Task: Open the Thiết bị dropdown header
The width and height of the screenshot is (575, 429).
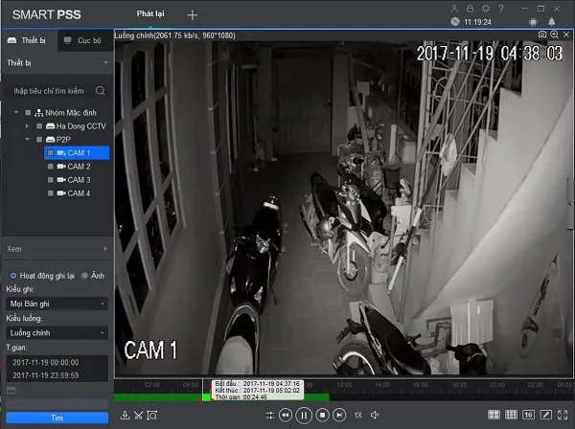Action: (57, 62)
